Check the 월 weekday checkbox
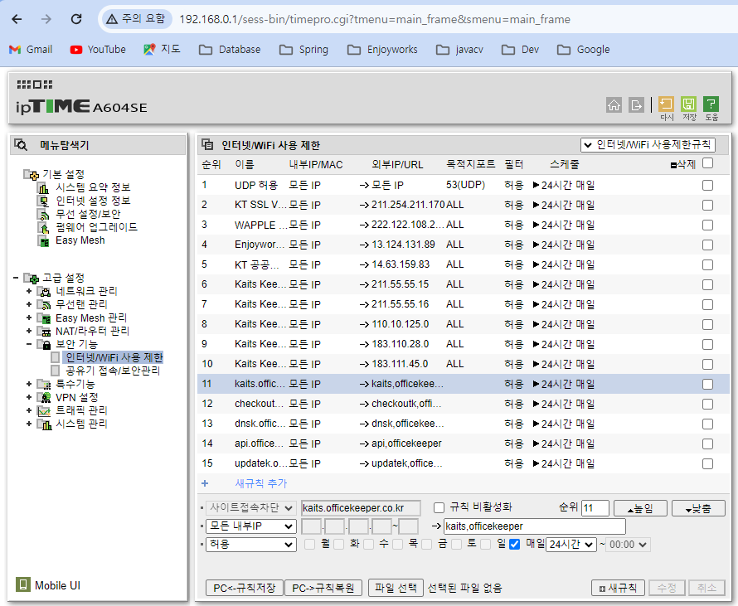The height and width of the screenshot is (606, 738). 309,545
